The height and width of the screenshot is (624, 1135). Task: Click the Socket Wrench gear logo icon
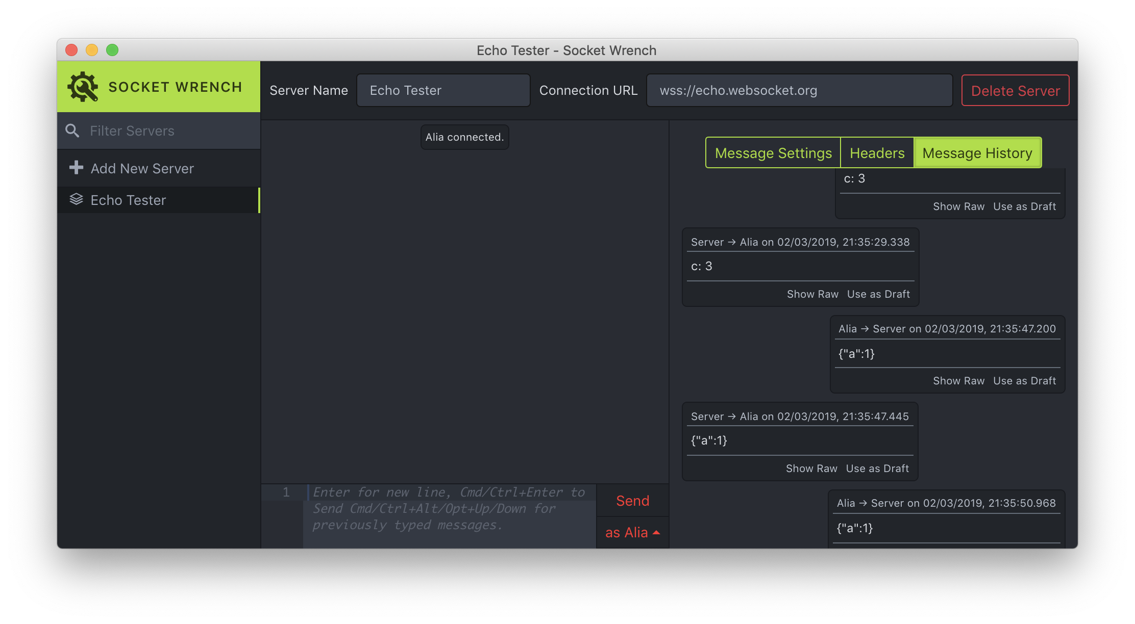[83, 87]
